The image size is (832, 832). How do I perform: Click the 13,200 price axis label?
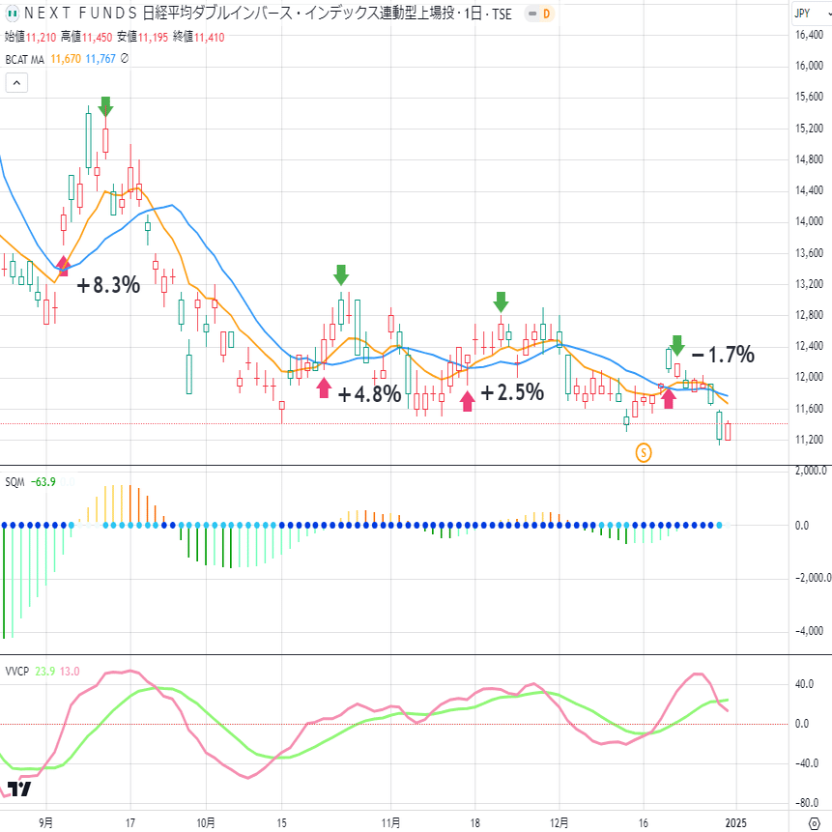pyautogui.click(x=809, y=284)
